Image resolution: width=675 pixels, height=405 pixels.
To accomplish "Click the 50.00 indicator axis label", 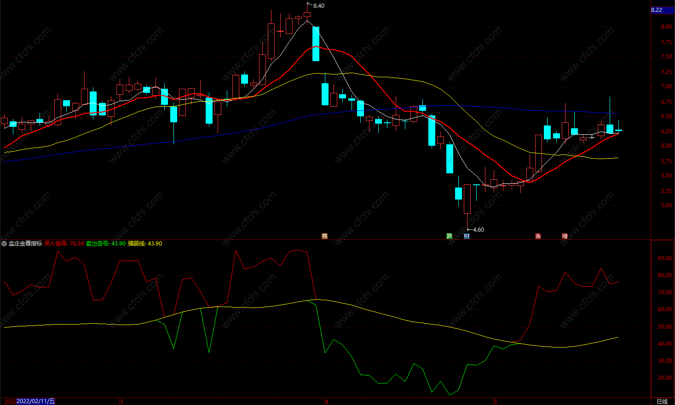I will tap(664, 327).
